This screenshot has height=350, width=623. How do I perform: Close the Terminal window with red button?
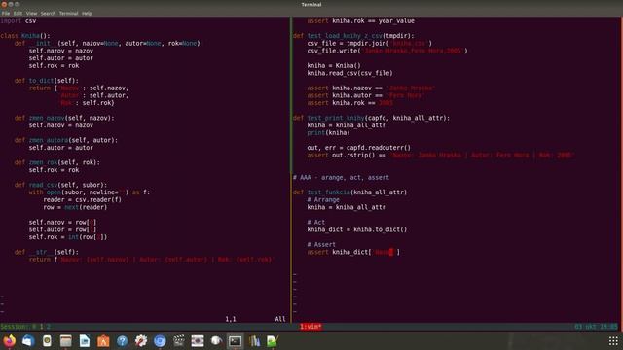click(x=4, y=4)
